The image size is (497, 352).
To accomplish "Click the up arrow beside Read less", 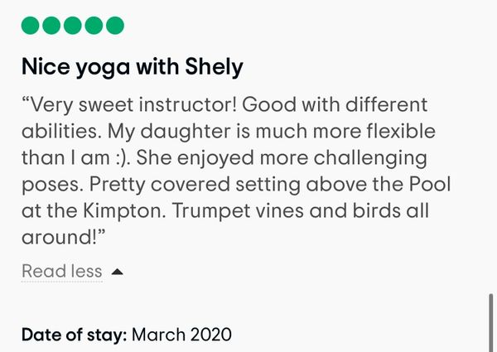I will (x=117, y=271).
